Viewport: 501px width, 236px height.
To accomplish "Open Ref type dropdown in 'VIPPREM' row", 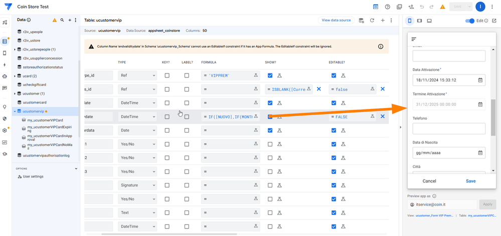I will click(137, 75).
